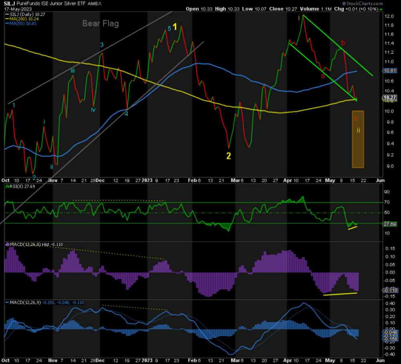This screenshot has height=364, width=401.
Task: Click the -0.110 histogram value tag
Action: tap(390, 290)
